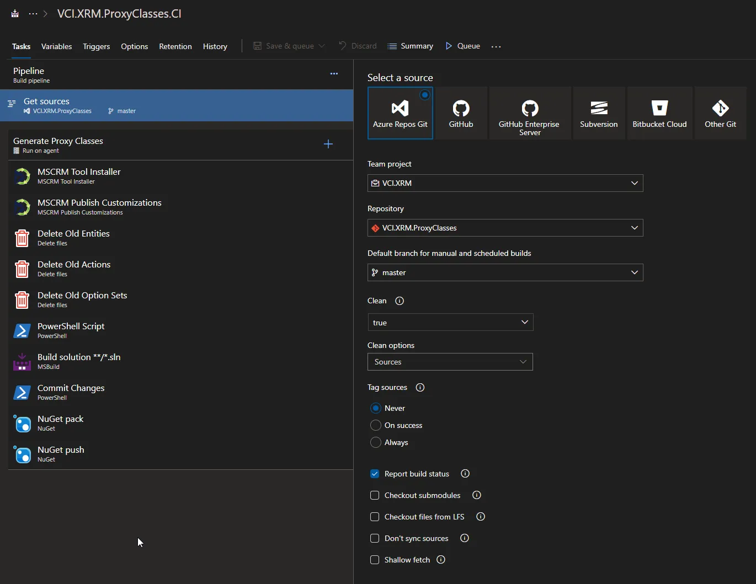Choose Subversion as the source

(599, 113)
